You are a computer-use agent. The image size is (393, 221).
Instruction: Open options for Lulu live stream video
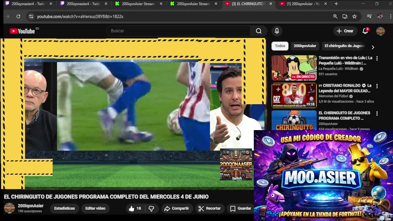click(377, 58)
